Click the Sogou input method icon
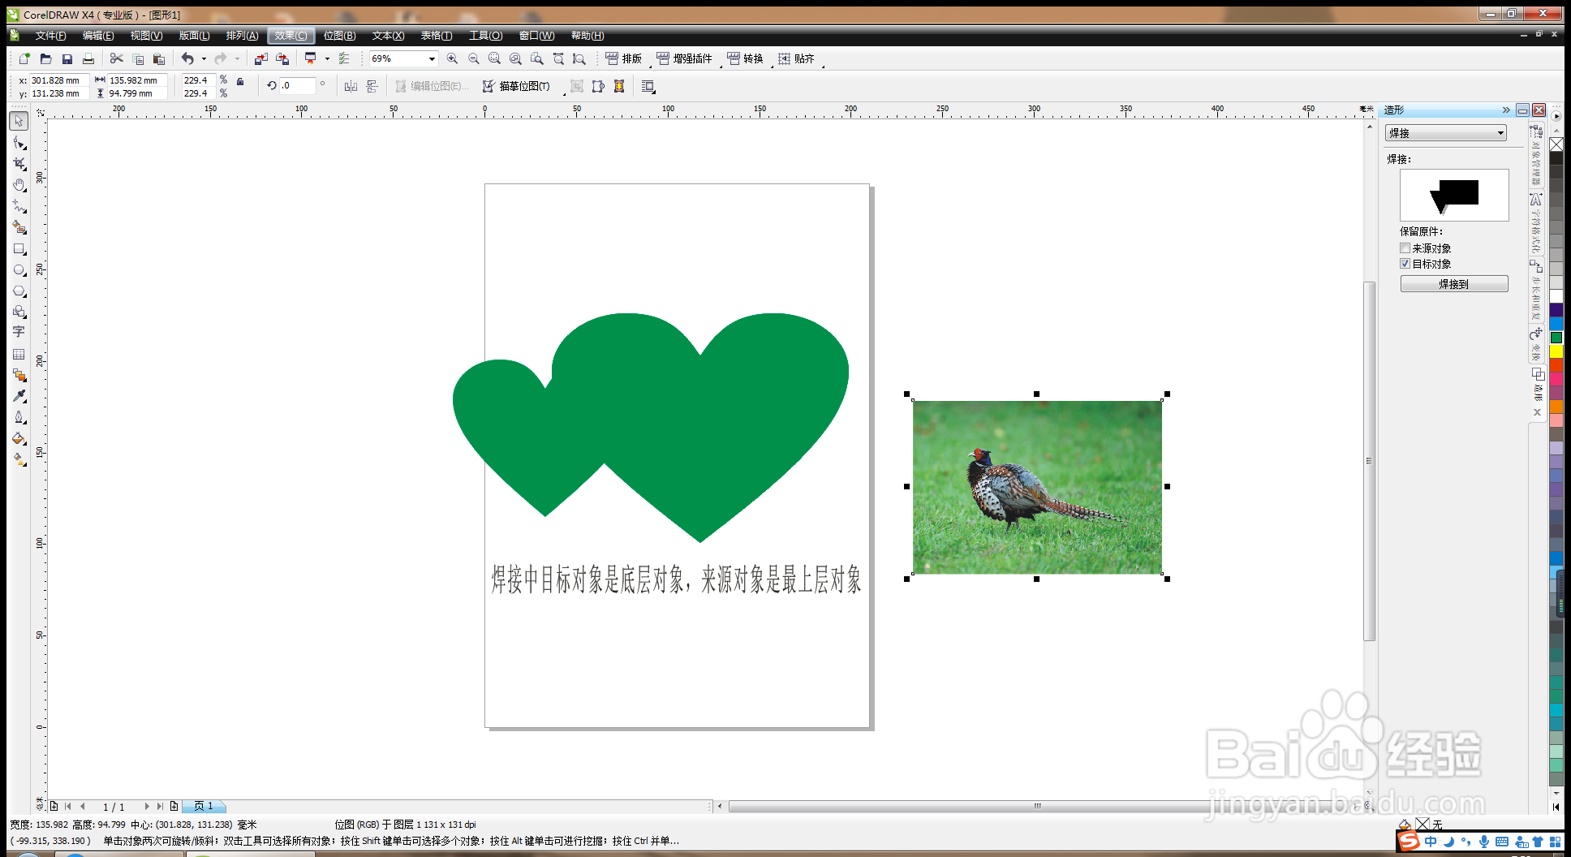 click(x=1409, y=842)
